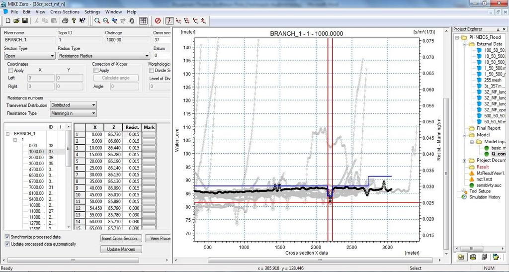The height and width of the screenshot is (272, 509).
Task: Open the Edit menu
Action: 27,11
